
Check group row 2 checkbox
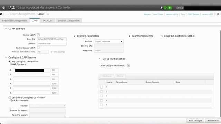(102, 92)
